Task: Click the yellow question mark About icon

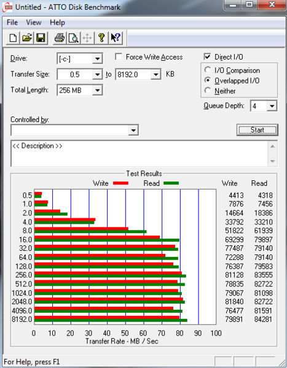Action: click(x=101, y=37)
